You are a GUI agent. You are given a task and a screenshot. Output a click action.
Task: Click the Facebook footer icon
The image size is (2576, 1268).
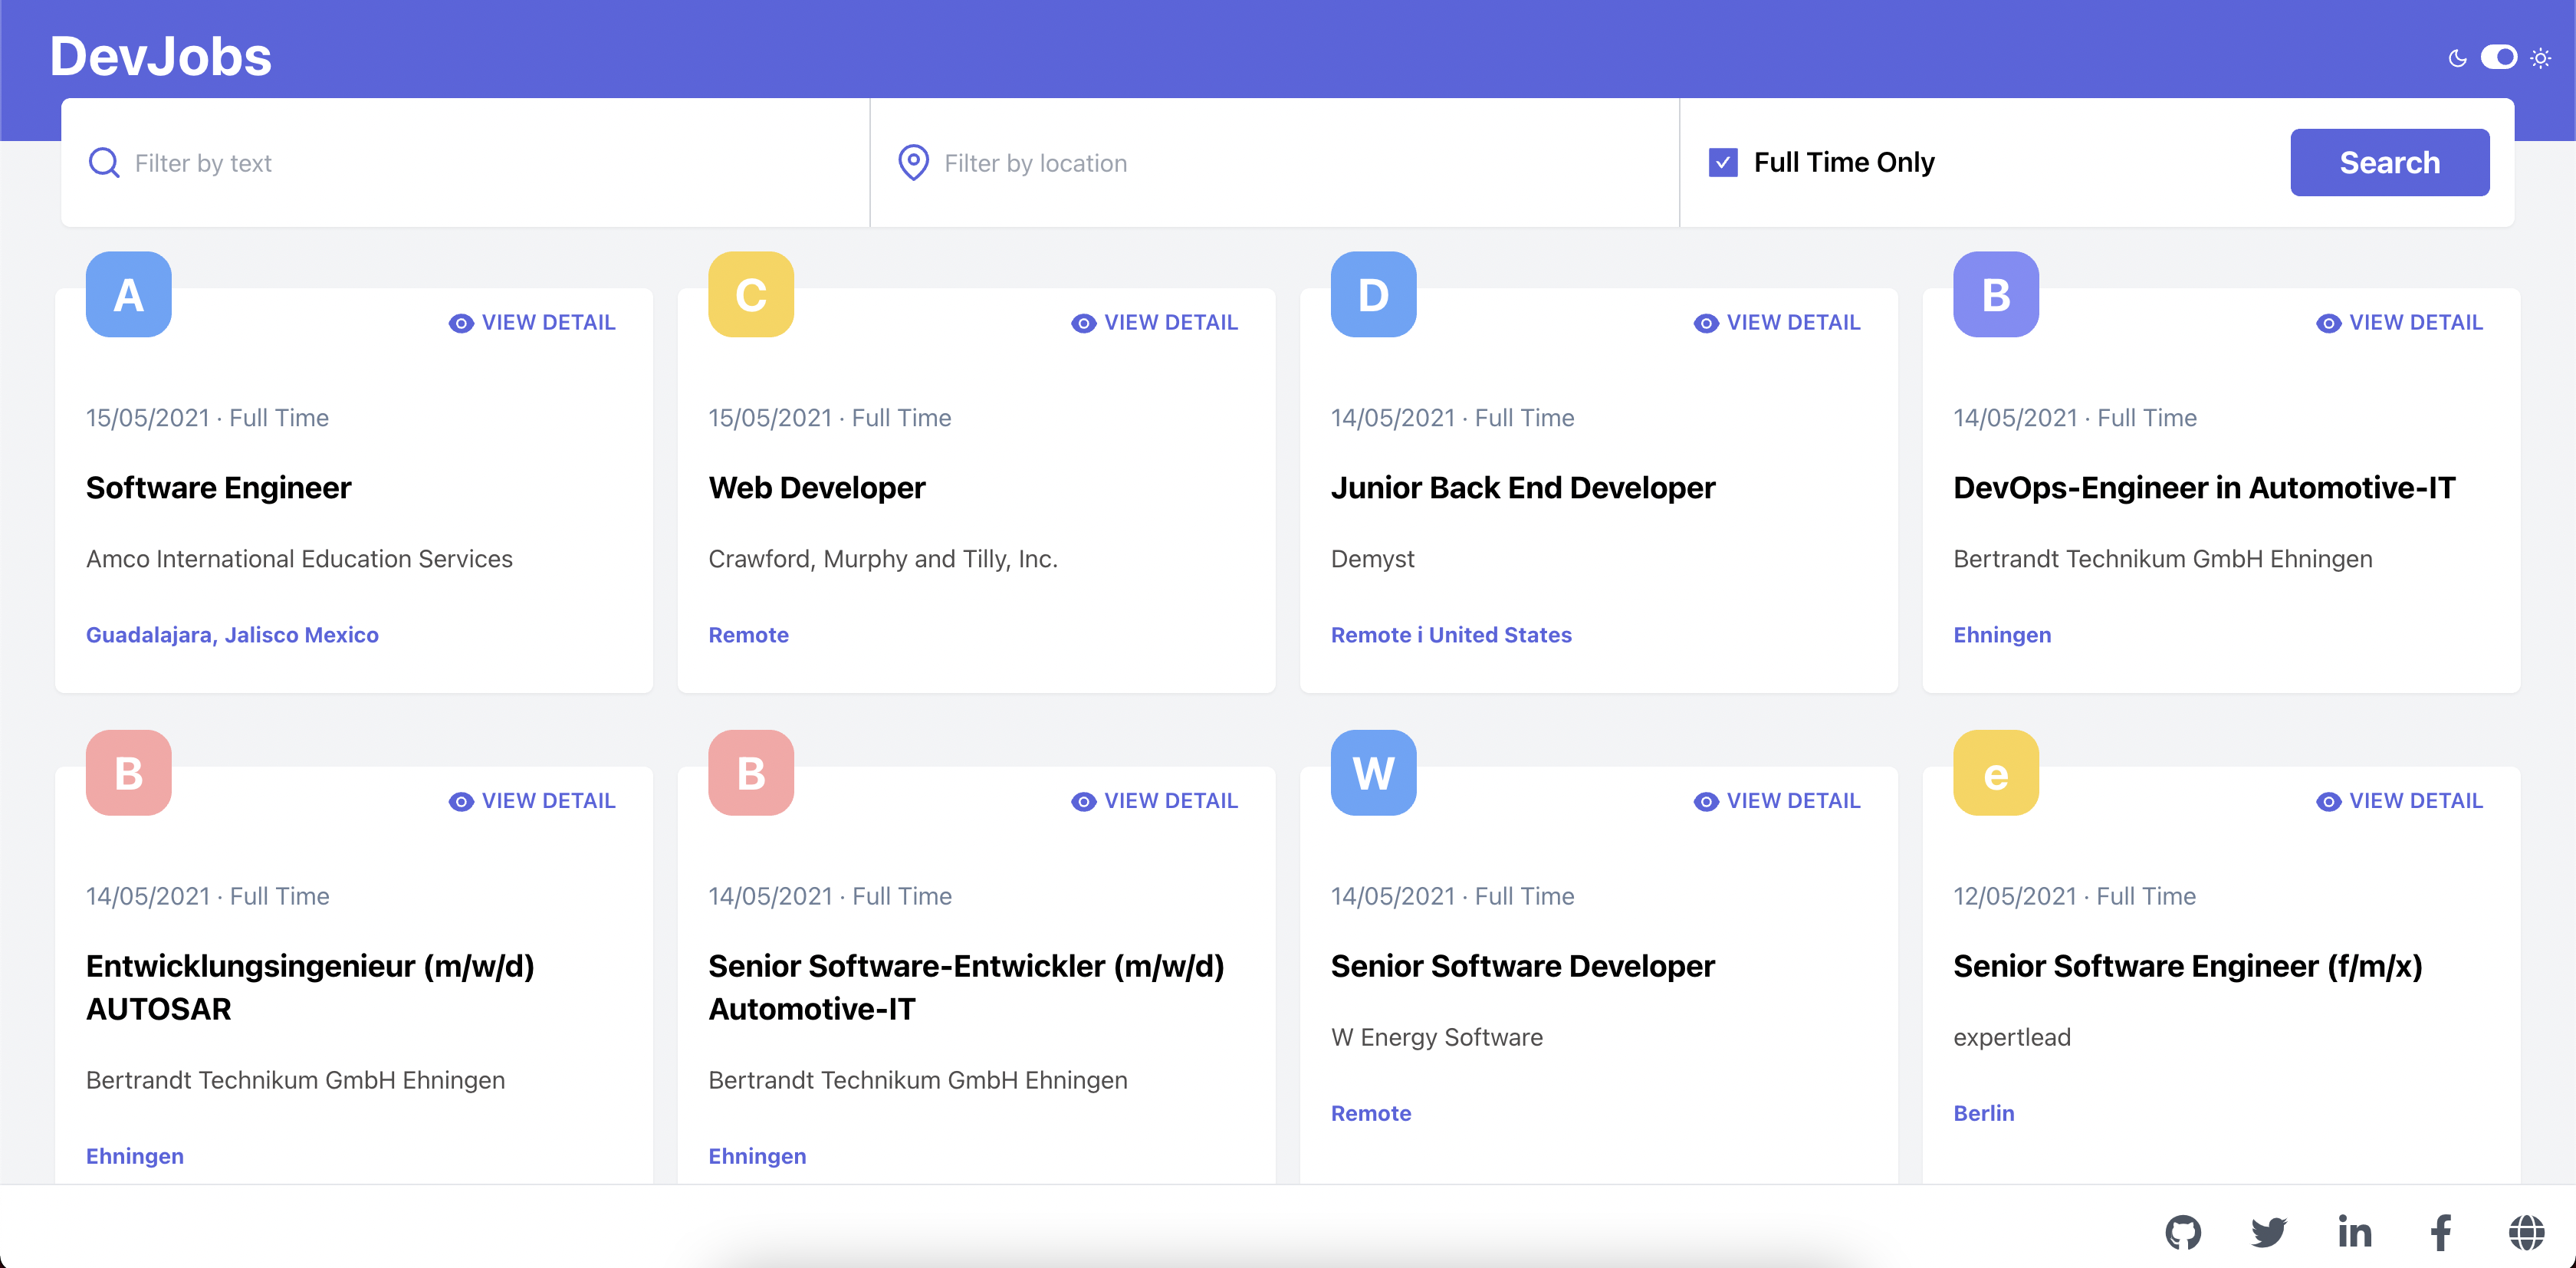coord(2440,1232)
